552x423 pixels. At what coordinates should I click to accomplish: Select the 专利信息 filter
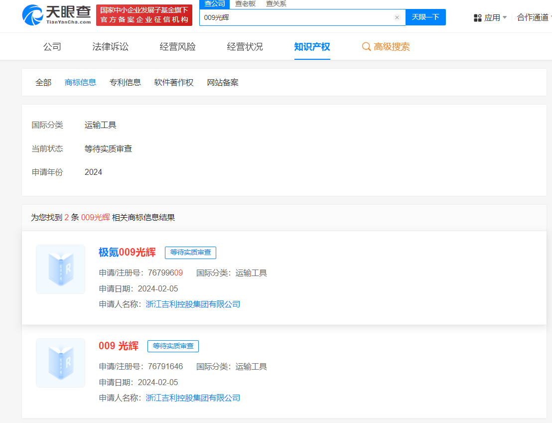(125, 83)
